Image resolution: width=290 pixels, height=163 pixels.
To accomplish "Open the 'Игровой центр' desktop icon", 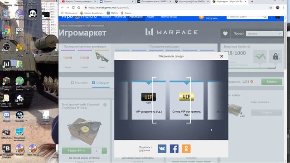I will (6, 83).
